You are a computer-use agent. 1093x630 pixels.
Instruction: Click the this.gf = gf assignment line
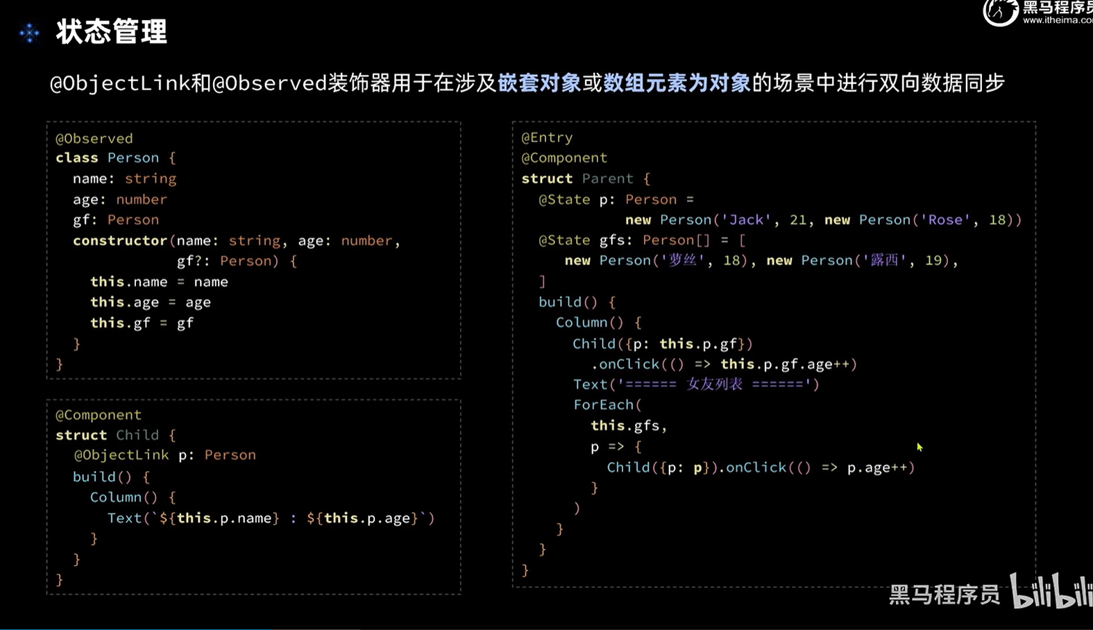142,323
